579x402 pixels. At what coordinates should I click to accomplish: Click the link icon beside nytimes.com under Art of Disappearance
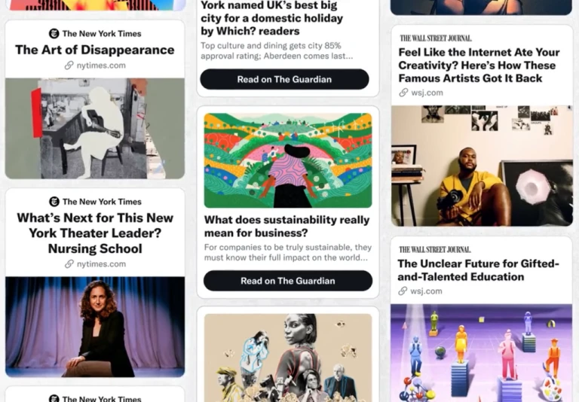point(69,65)
